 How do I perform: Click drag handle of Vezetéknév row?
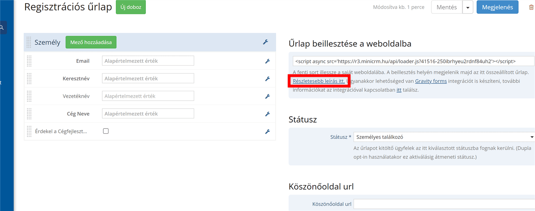click(x=29, y=96)
